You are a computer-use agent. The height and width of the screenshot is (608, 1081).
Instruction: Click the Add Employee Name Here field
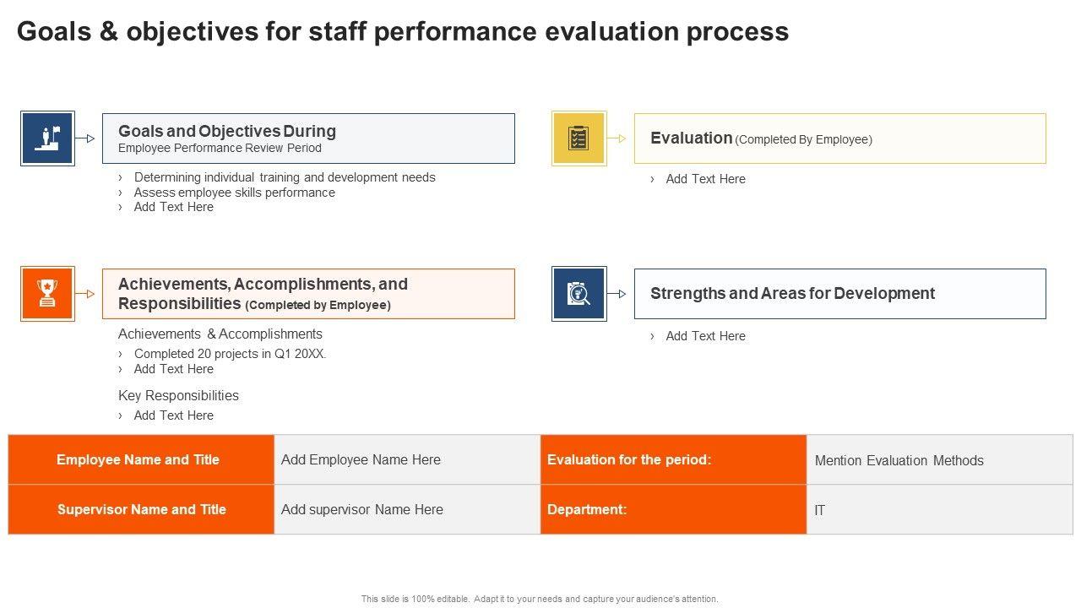tap(406, 460)
